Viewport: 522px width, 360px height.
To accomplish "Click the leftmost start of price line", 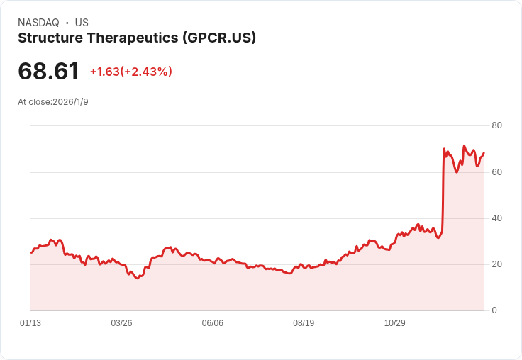I will (31, 252).
